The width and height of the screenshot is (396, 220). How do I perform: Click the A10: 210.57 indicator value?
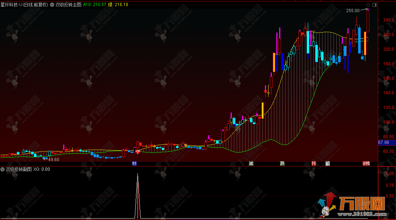click(95, 5)
